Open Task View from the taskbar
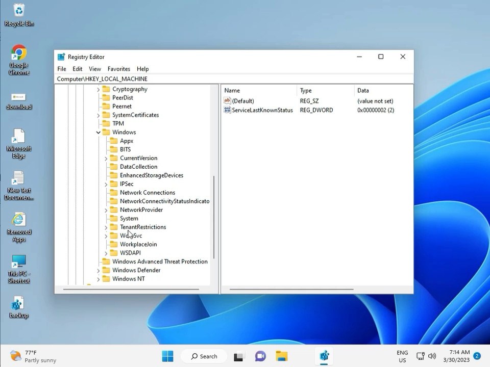The height and width of the screenshot is (367, 490). pyautogui.click(x=239, y=356)
